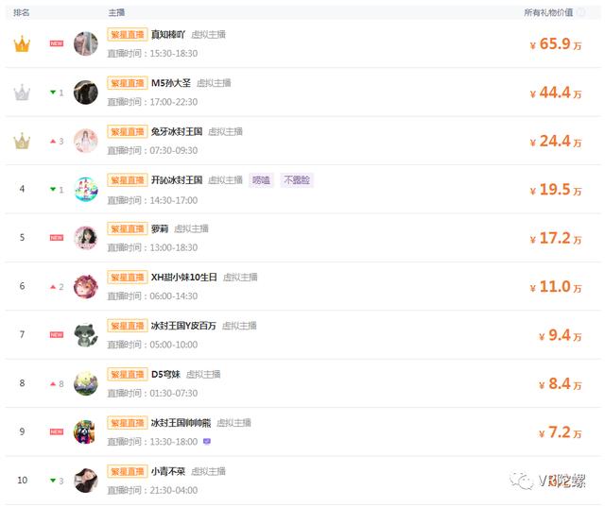Click the NEW badge beside 萝莉 row

pyautogui.click(x=57, y=238)
